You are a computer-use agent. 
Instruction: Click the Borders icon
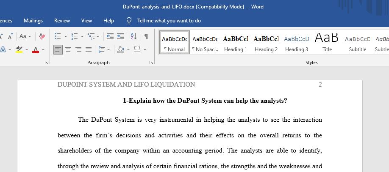click(137, 49)
